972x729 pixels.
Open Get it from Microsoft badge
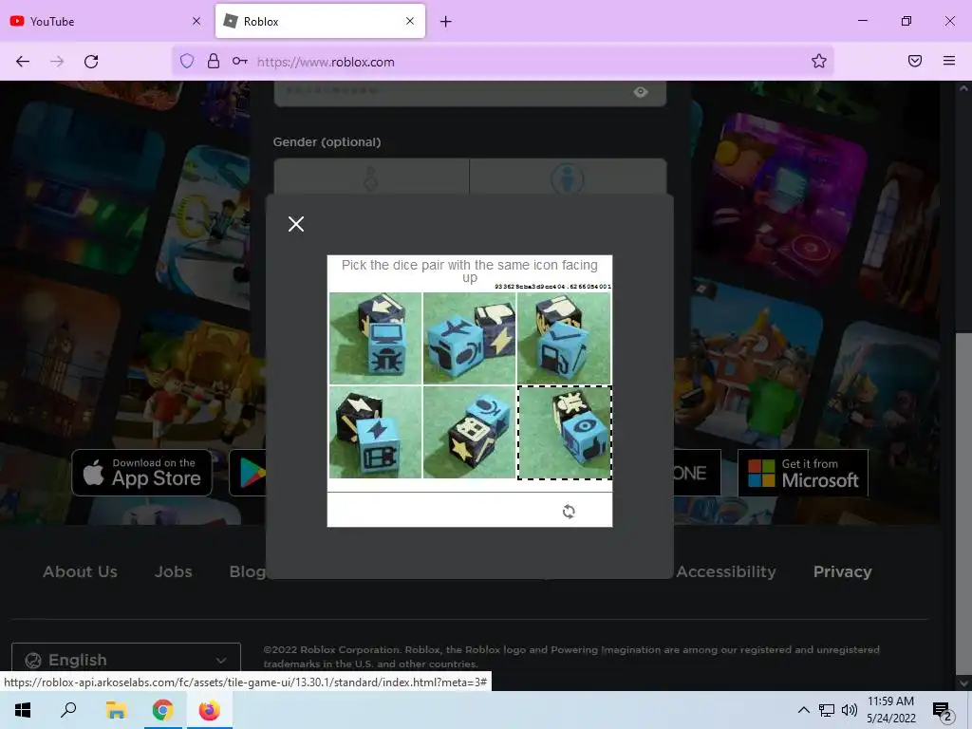(803, 473)
